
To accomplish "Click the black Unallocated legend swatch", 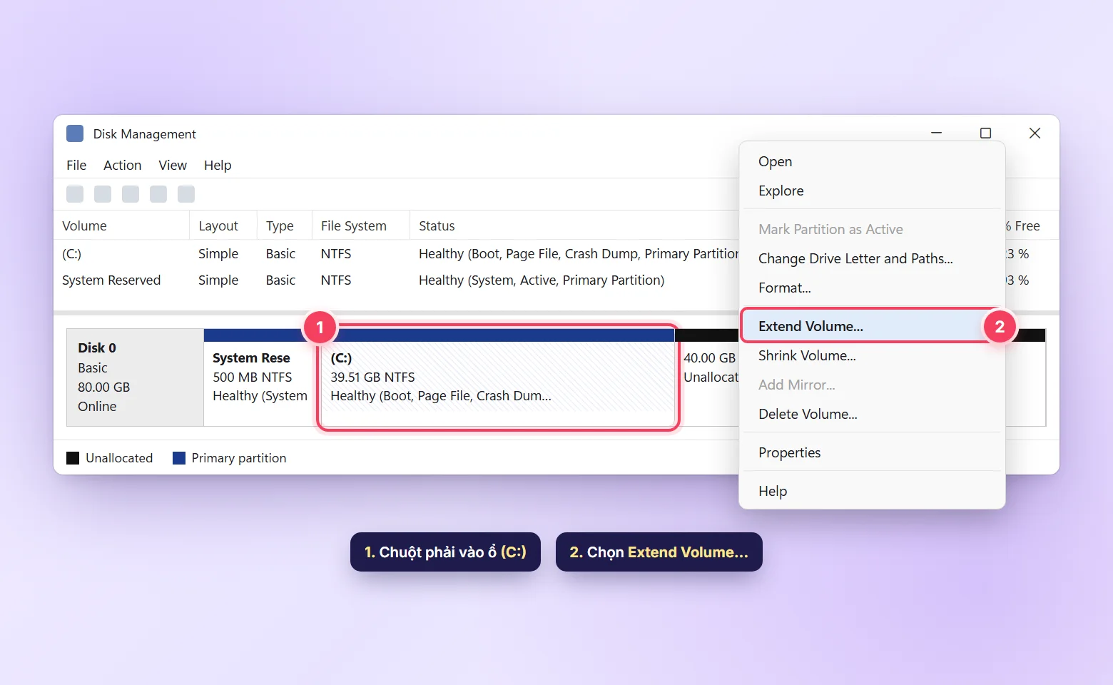I will [73, 458].
